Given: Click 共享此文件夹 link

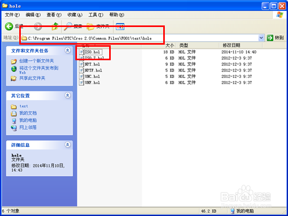Looking at the screenshot, I should tap(32, 78).
